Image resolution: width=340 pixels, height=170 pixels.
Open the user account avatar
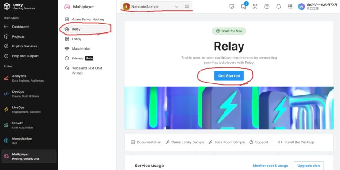click(301, 7)
